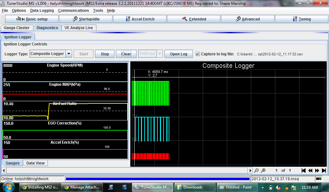329x192 pixels.
Task: Switch to the Data View tab
Action: point(35,163)
